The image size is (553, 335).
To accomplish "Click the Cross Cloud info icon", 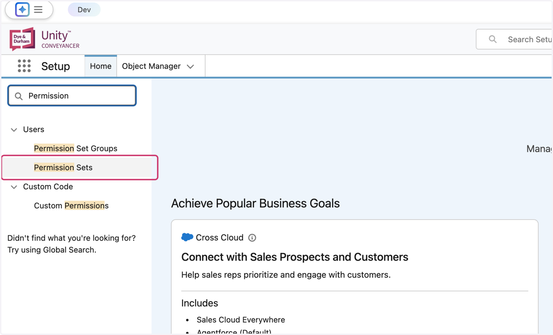I will point(252,238).
